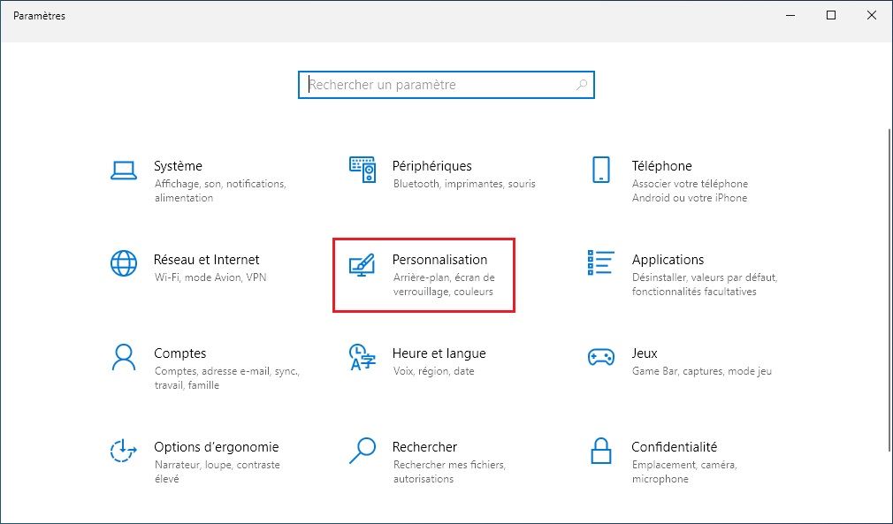Open Comptes via the person icon
Viewport: 893px width, 524px height.
(123, 357)
